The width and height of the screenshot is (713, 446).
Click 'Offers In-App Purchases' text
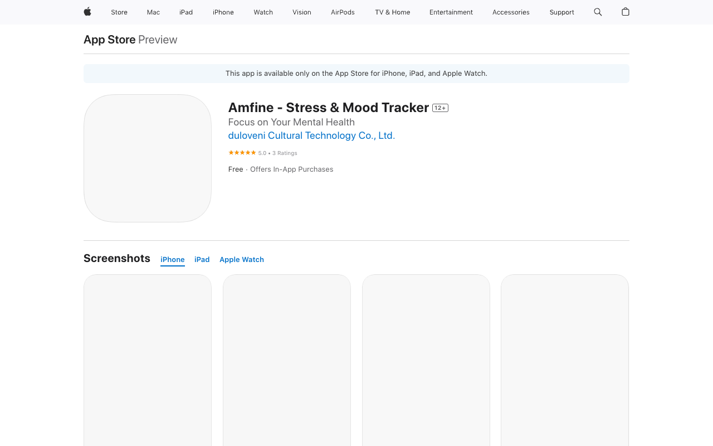pyautogui.click(x=291, y=169)
